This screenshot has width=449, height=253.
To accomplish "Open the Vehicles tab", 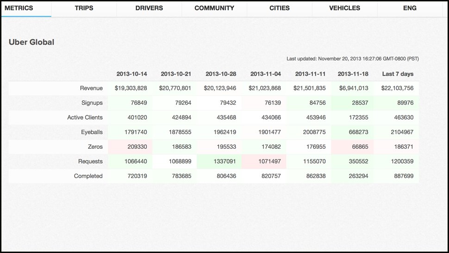I will point(345,8).
